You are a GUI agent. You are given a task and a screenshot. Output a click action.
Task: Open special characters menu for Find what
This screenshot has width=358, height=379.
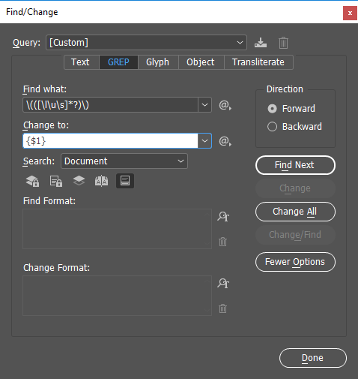coord(225,105)
